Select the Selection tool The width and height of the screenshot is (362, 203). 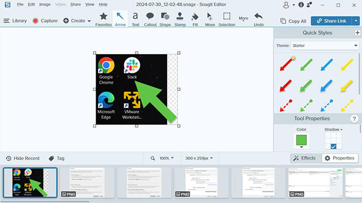(x=227, y=20)
